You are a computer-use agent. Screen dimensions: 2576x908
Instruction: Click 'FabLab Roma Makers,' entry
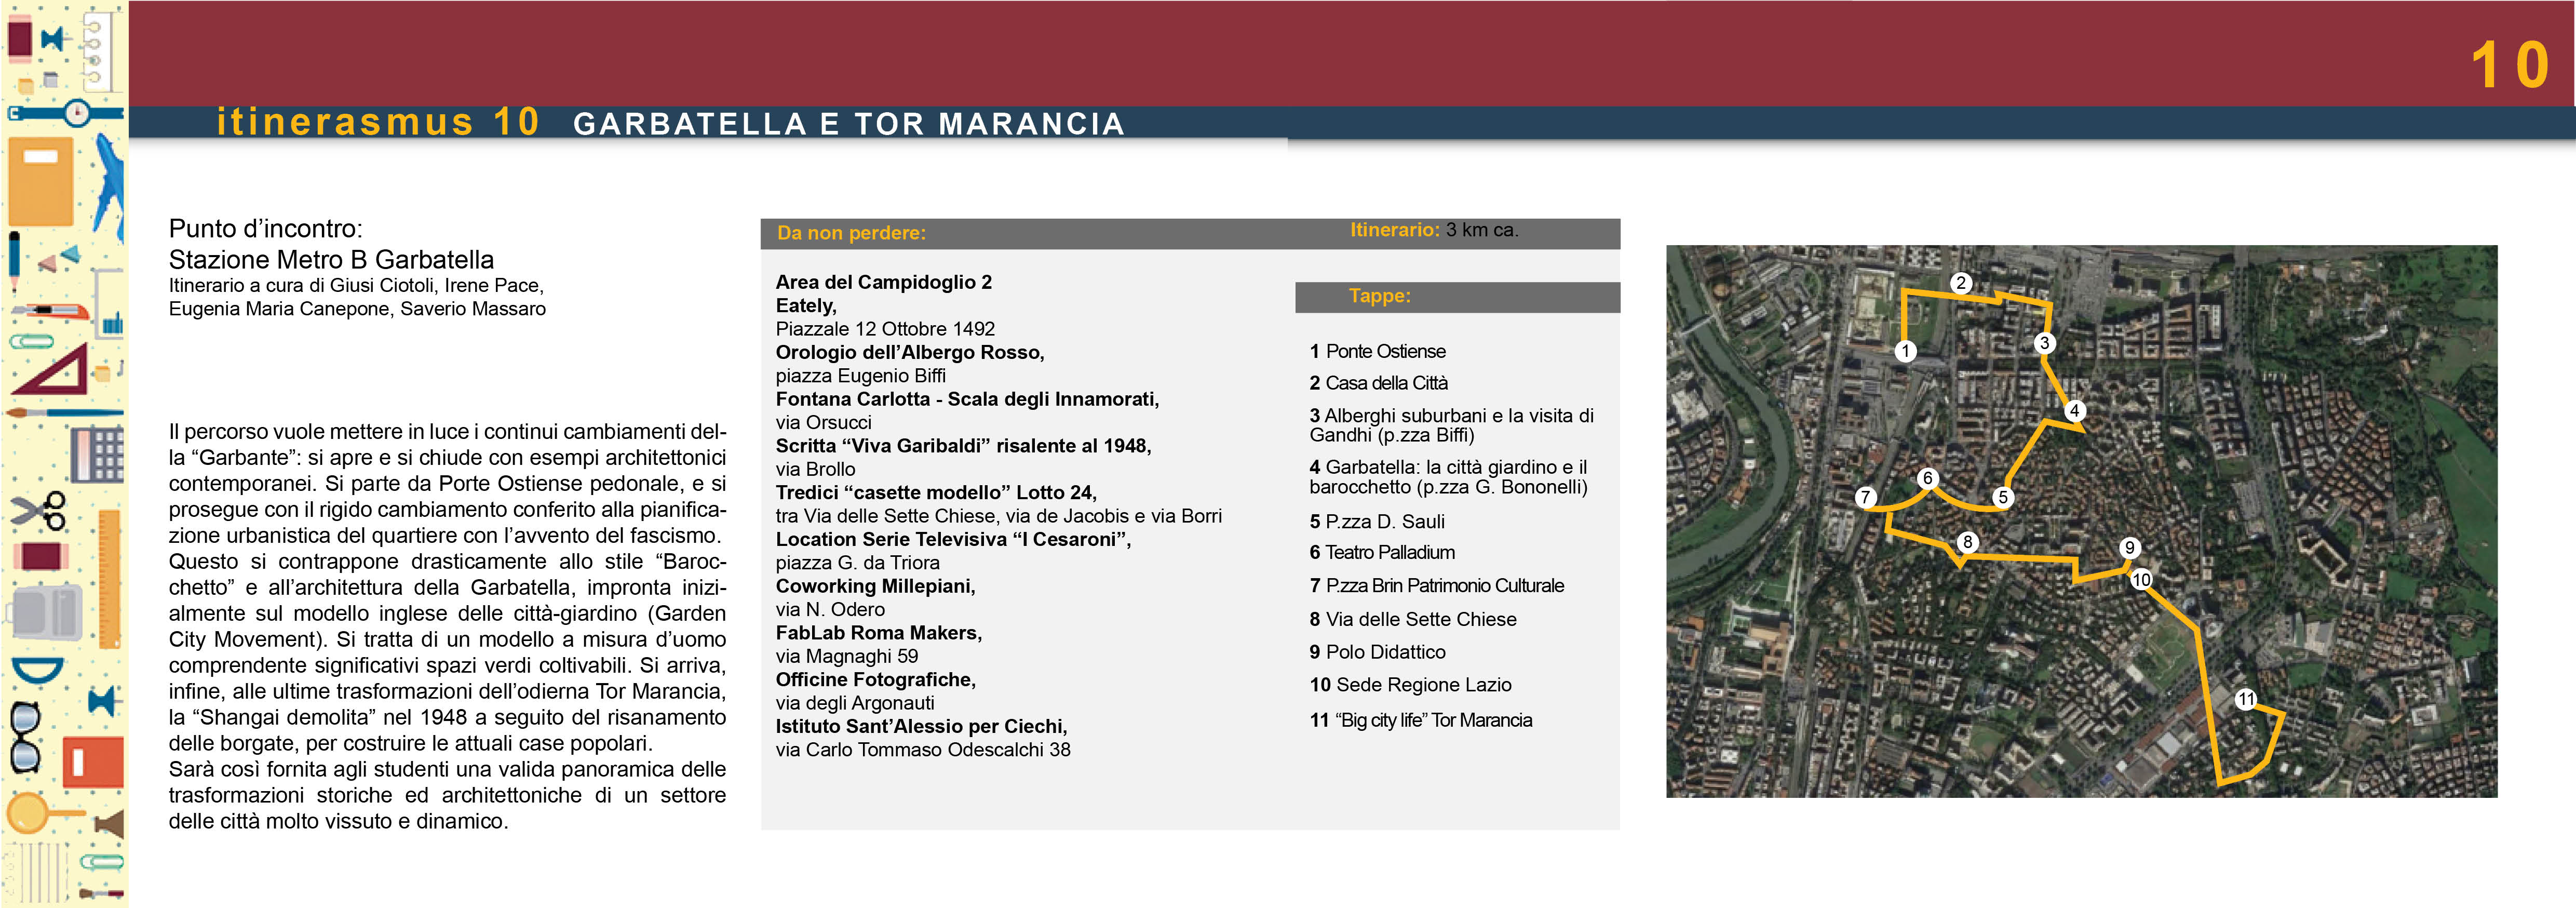tap(878, 633)
